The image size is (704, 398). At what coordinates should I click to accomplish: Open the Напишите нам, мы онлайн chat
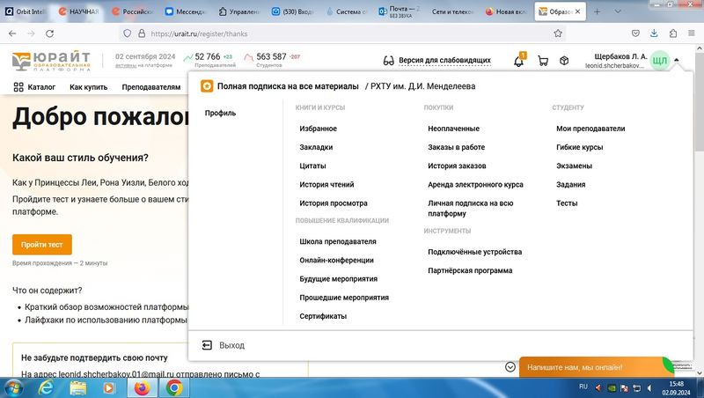tap(590, 367)
